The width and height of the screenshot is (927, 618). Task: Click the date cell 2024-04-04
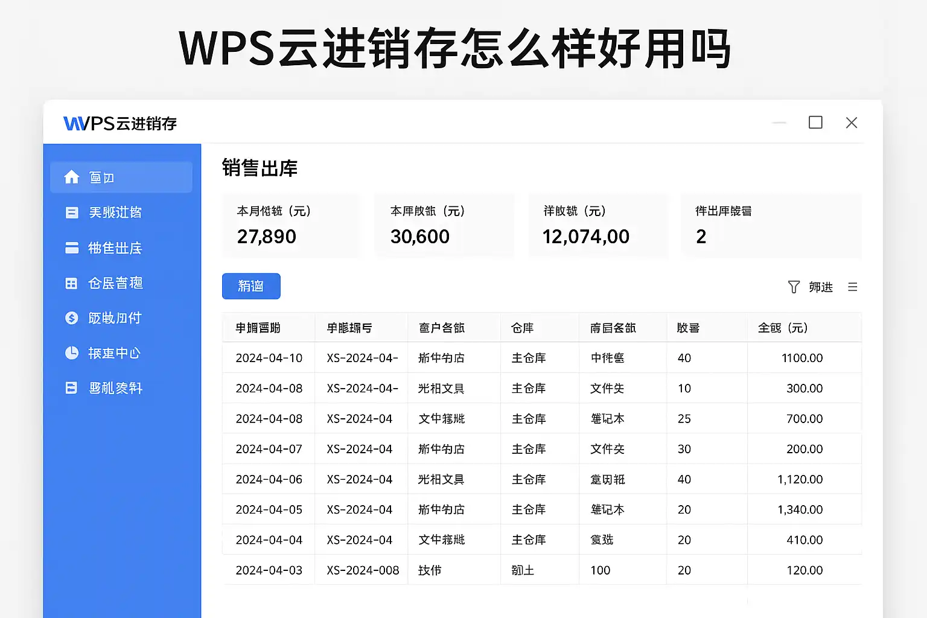click(269, 540)
